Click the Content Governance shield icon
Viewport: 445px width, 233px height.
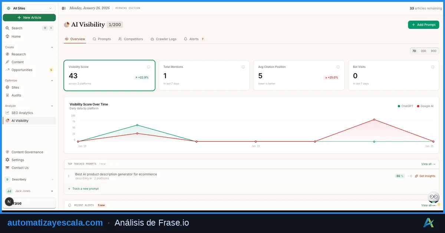tap(7, 152)
